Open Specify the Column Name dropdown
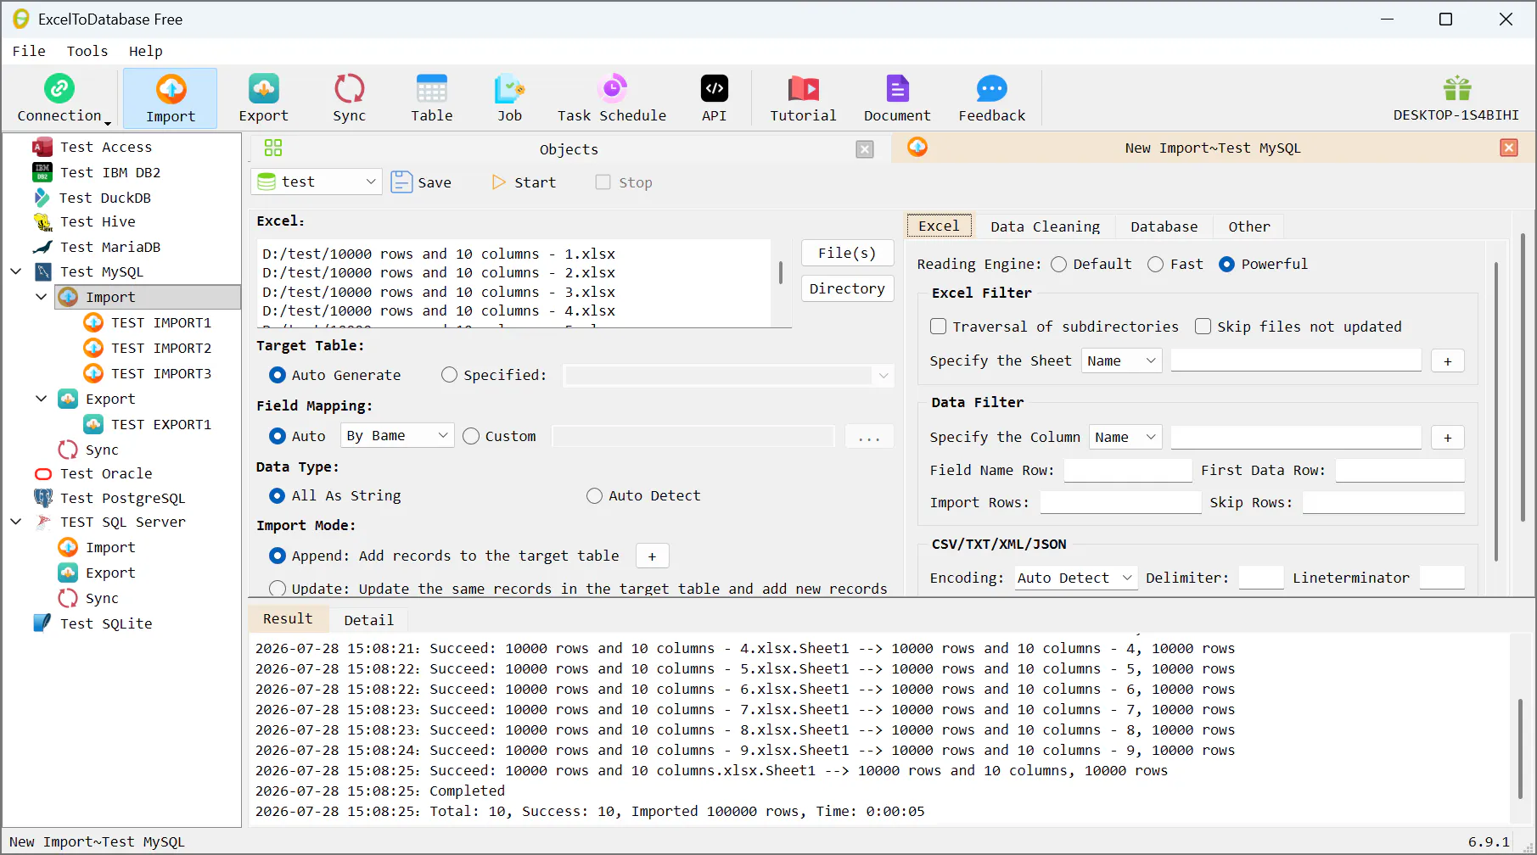Viewport: 1537px width, 855px height. click(x=1125, y=437)
